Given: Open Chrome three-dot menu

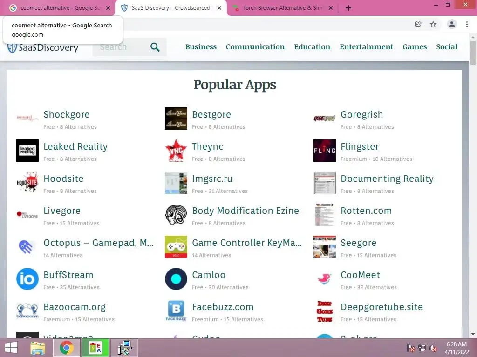Looking at the screenshot, I should [467, 24].
